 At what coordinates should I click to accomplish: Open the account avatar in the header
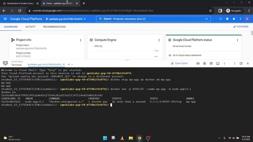coord(247,19)
